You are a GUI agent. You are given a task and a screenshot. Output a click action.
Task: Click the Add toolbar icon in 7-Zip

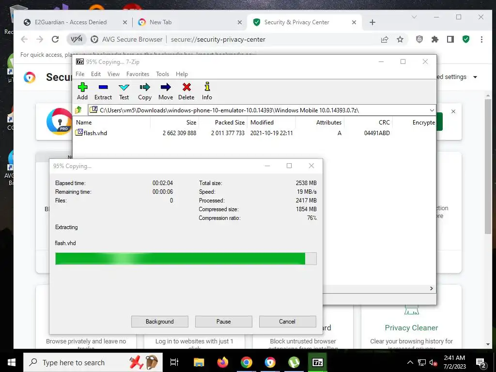pyautogui.click(x=82, y=91)
